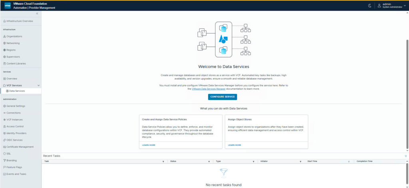The width and height of the screenshot is (409, 188).
Task: Click the VMware logo icon
Action: click(7, 6)
